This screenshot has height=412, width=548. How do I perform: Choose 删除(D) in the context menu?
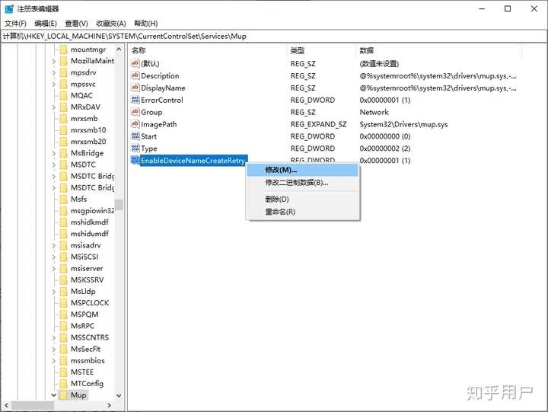pyautogui.click(x=303, y=200)
